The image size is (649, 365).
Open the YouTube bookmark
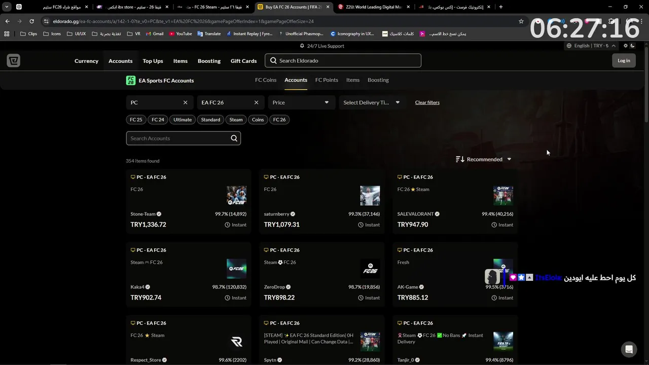(181, 34)
